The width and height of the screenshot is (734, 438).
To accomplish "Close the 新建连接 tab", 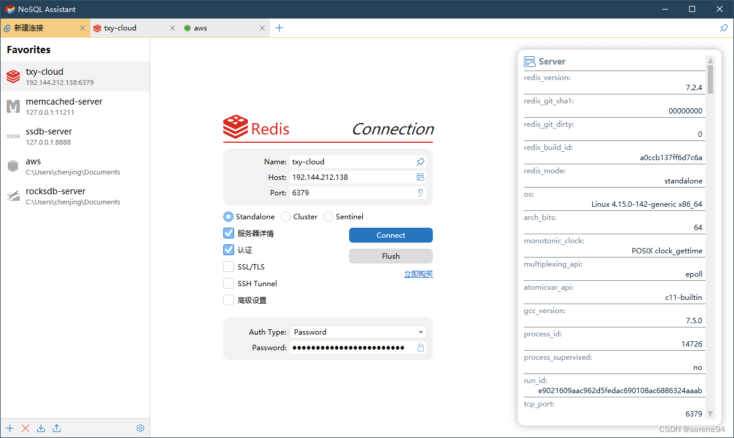I will (83, 28).
